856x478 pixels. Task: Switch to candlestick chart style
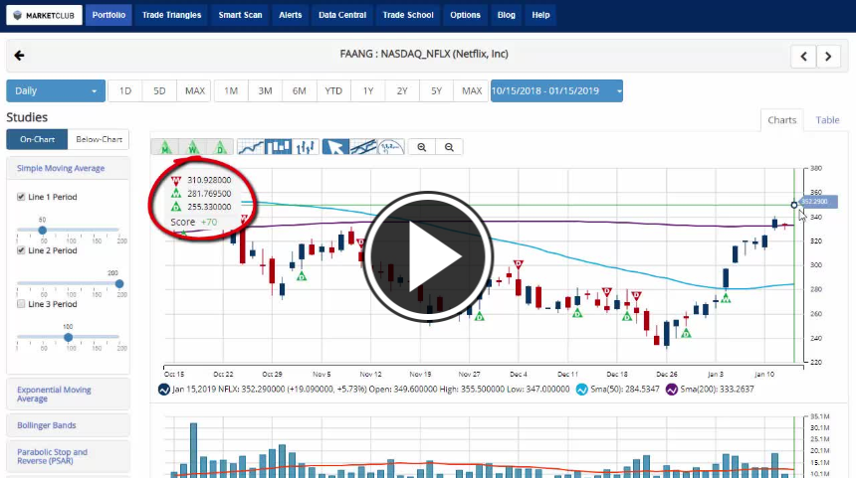pyautogui.click(x=278, y=147)
